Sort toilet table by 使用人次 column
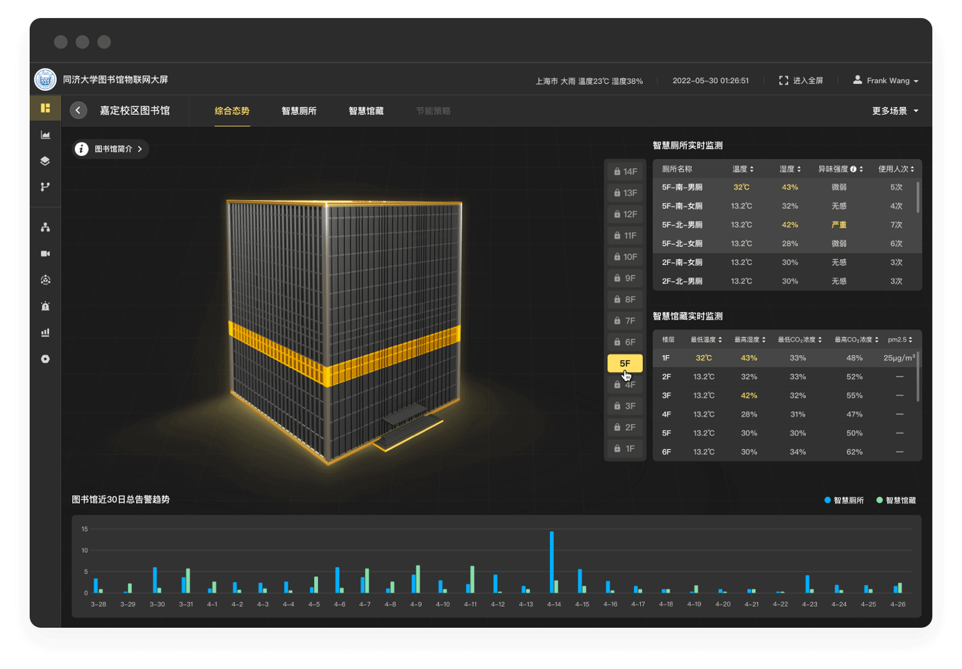Image resolution: width=962 pixels, height=669 pixels. (x=896, y=169)
